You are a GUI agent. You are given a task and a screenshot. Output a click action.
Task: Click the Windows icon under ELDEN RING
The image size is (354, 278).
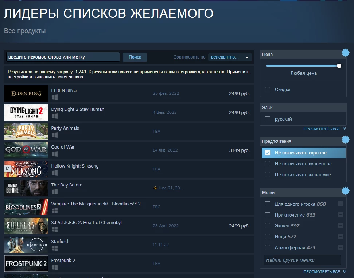(x=55, y=97)
